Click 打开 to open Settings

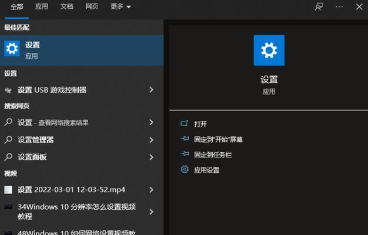click(200, 124)
